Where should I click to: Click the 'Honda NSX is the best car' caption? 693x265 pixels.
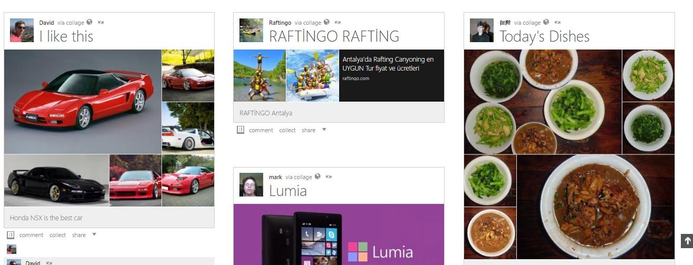46,218
